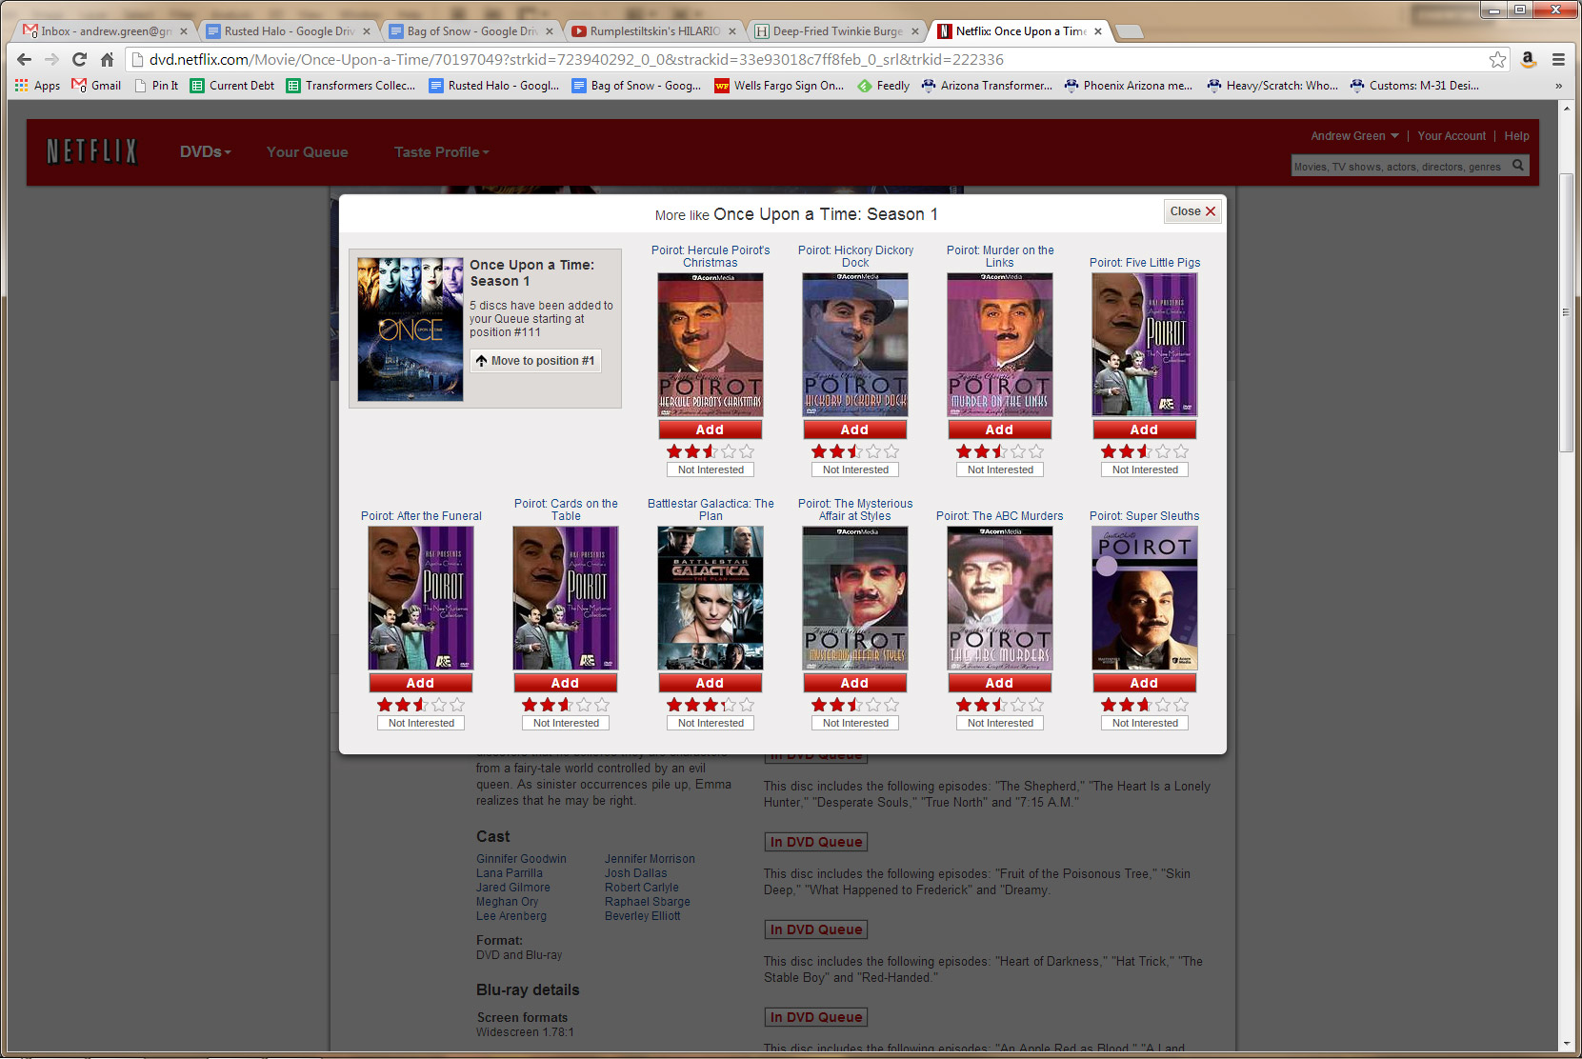
Task: Click Move to position #1 button
Action: point(535,361)
